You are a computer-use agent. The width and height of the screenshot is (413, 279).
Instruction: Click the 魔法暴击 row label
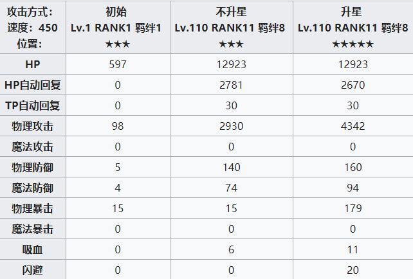coord(33,229)
